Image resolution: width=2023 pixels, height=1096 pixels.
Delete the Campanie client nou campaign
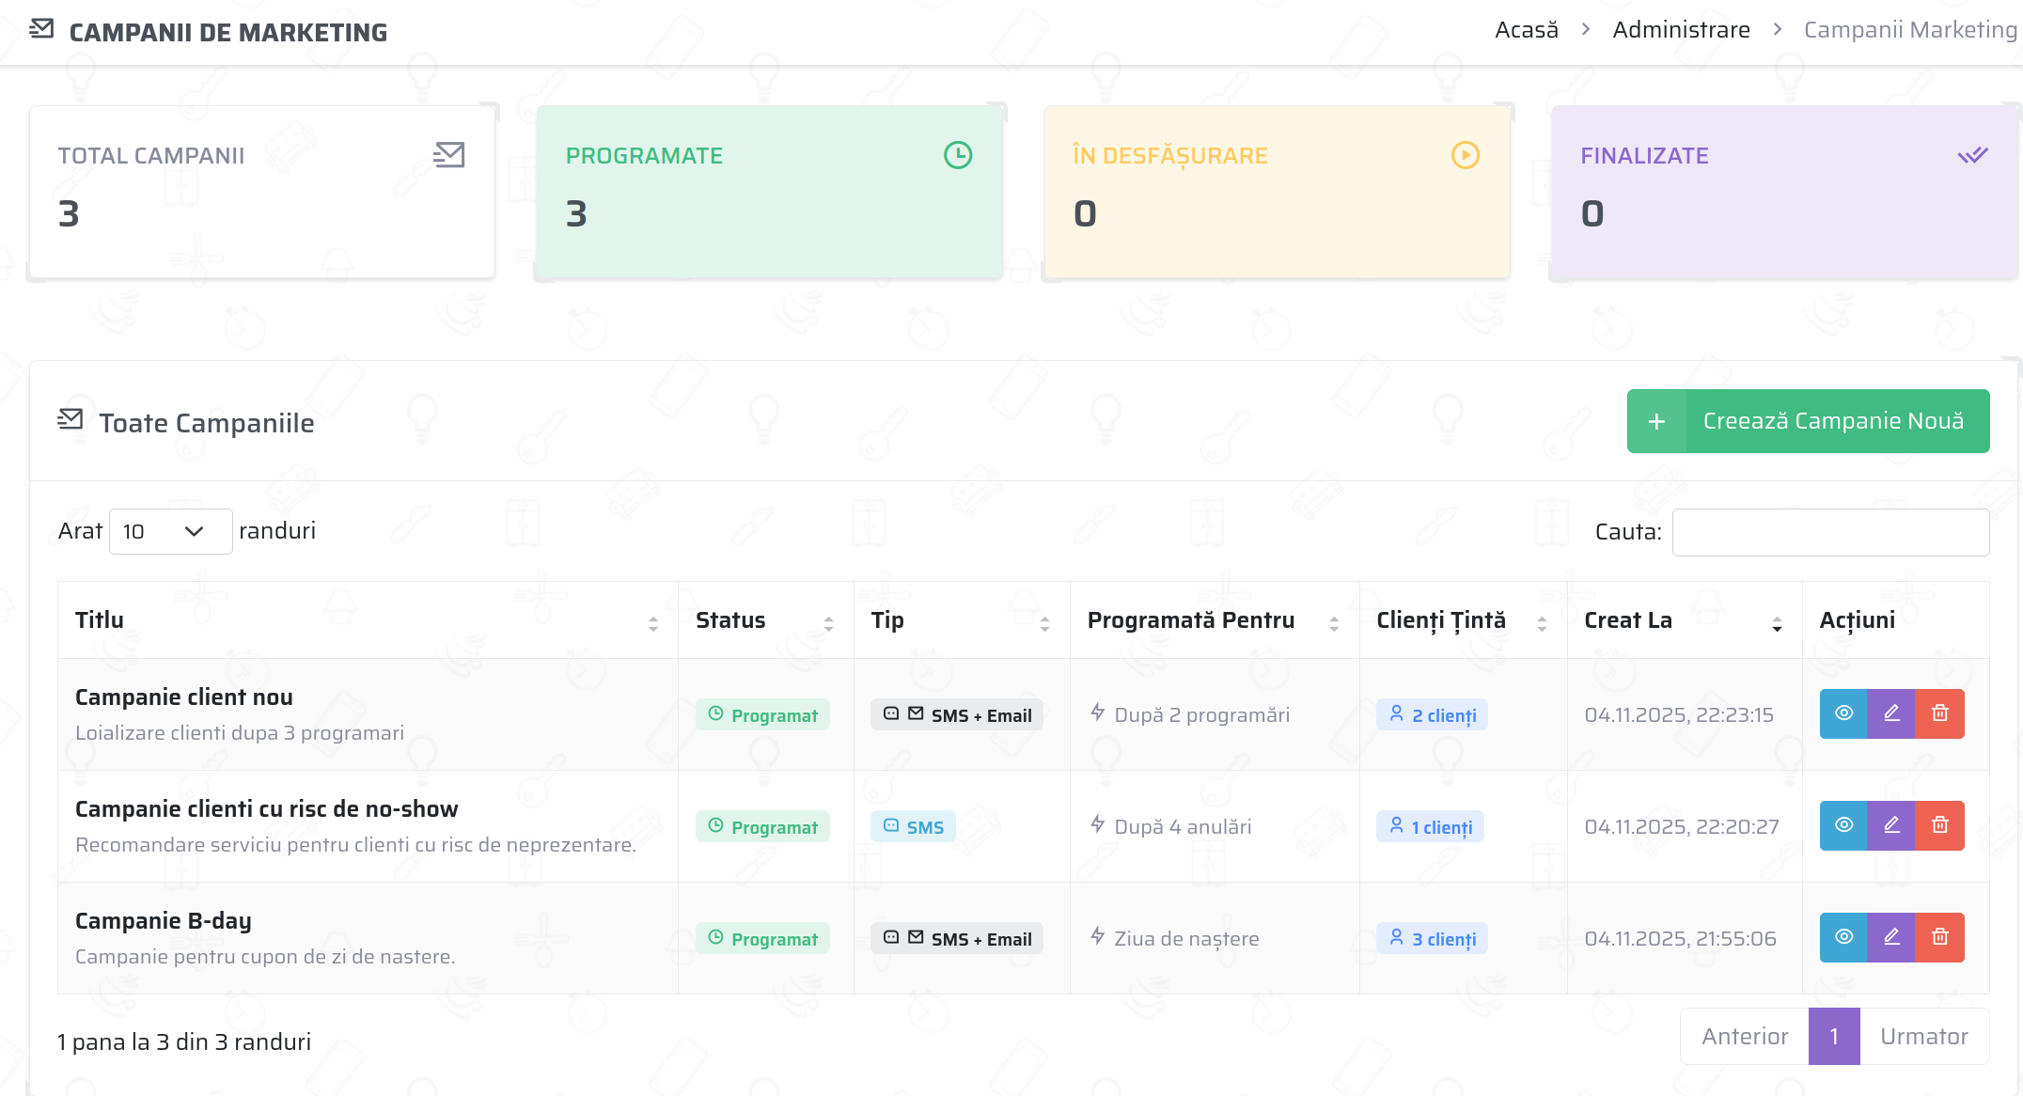click(1939, 713)
